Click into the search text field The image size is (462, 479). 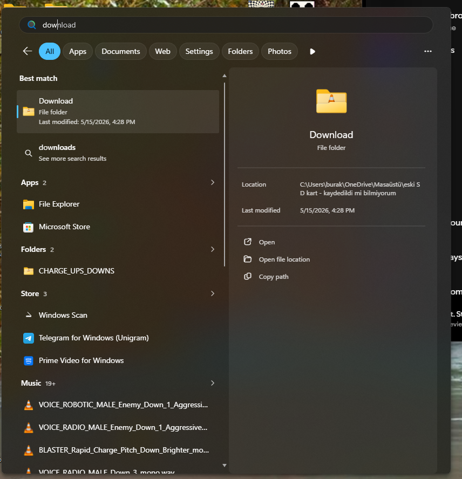point(226,25)
